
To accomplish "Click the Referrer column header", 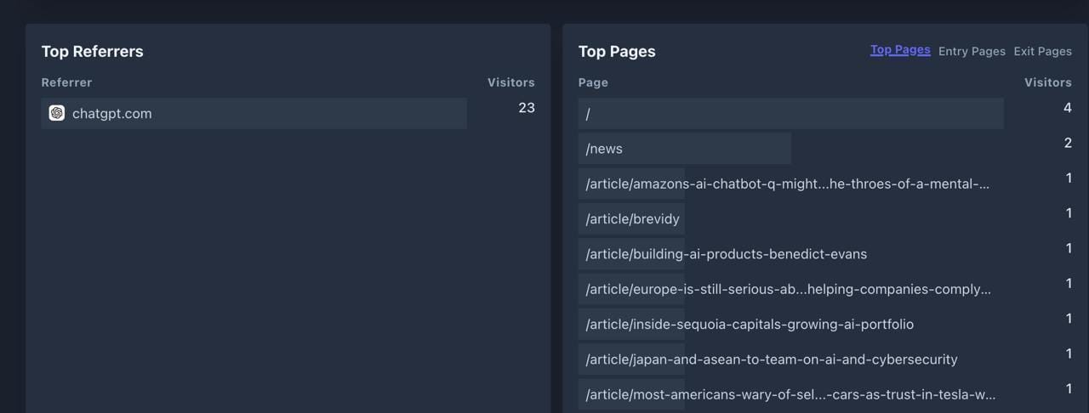I will pyautogui.click(x=66, y=82).
